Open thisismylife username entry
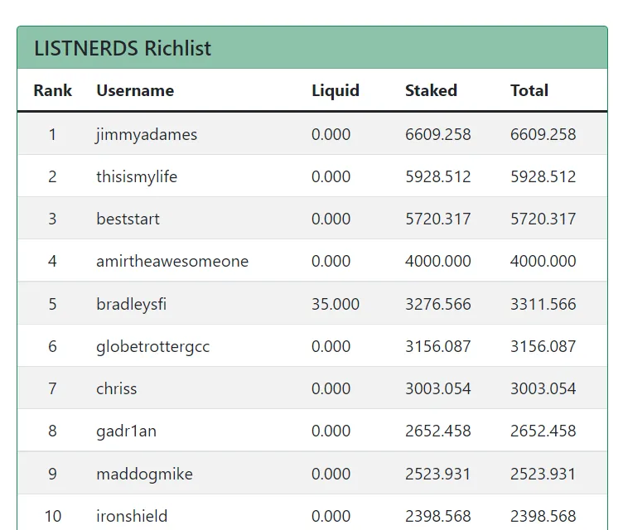The image size is (623, 530). (x=137, y=176)
